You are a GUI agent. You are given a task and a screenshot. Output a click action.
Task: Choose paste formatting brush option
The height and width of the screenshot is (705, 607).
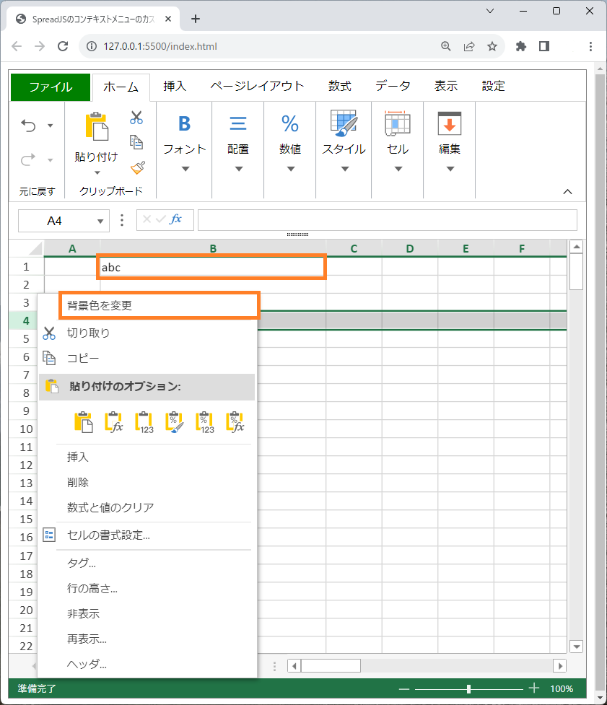[175, 422]
